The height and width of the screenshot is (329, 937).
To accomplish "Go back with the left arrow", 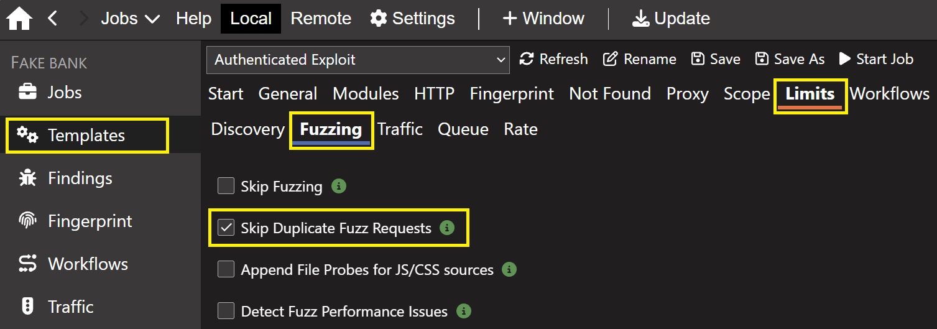I will [53, 19].
